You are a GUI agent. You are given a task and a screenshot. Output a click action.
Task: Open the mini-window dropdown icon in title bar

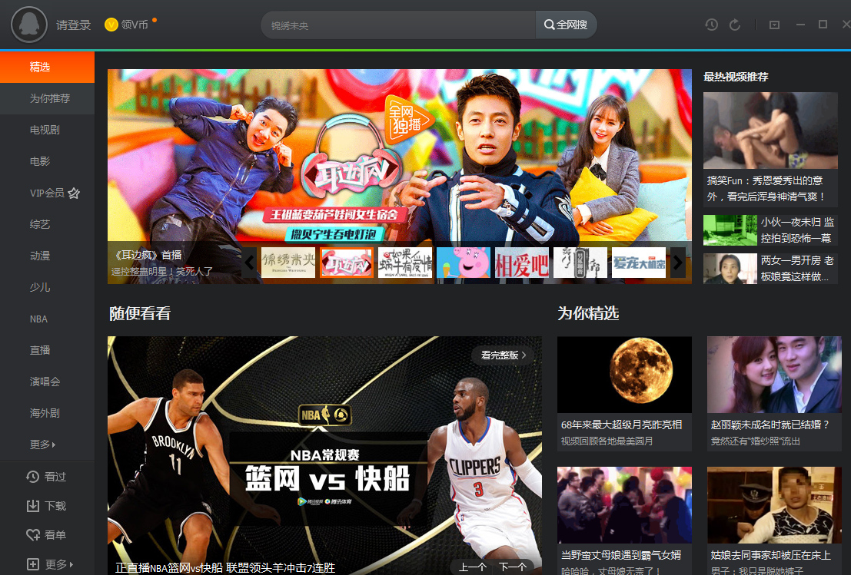coord(774,25)
